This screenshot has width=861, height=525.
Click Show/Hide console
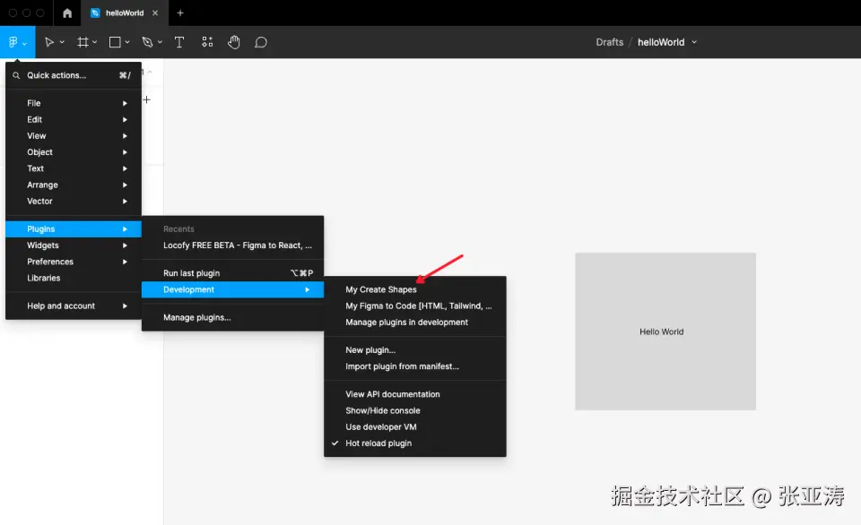(x=415, y=411)
